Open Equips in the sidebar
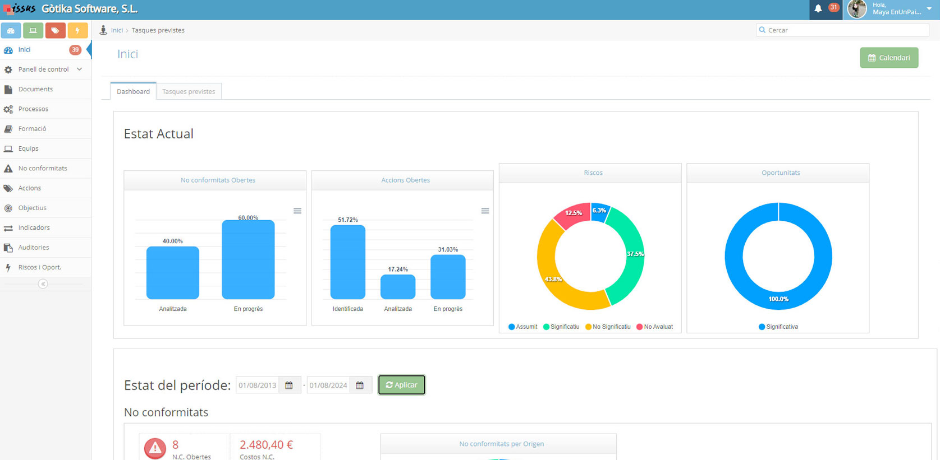The width and height of the screenshot is (940, 460). point(45,148)
